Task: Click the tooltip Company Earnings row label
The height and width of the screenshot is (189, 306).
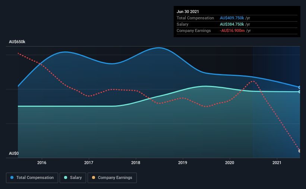Action: [193, 31]
